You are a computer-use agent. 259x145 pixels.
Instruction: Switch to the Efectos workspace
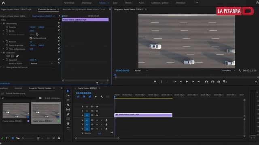[x=128, y=3]
